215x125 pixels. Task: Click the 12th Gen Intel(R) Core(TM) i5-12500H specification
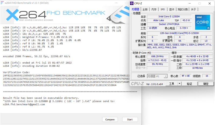(x=179, y=33)
